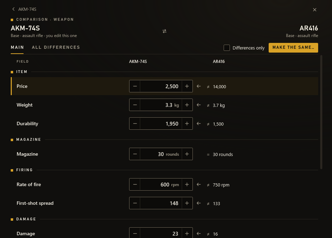The height and width of the screenshot is (238, 332).
Task: Select the Main tab
Action: point(17,47)
